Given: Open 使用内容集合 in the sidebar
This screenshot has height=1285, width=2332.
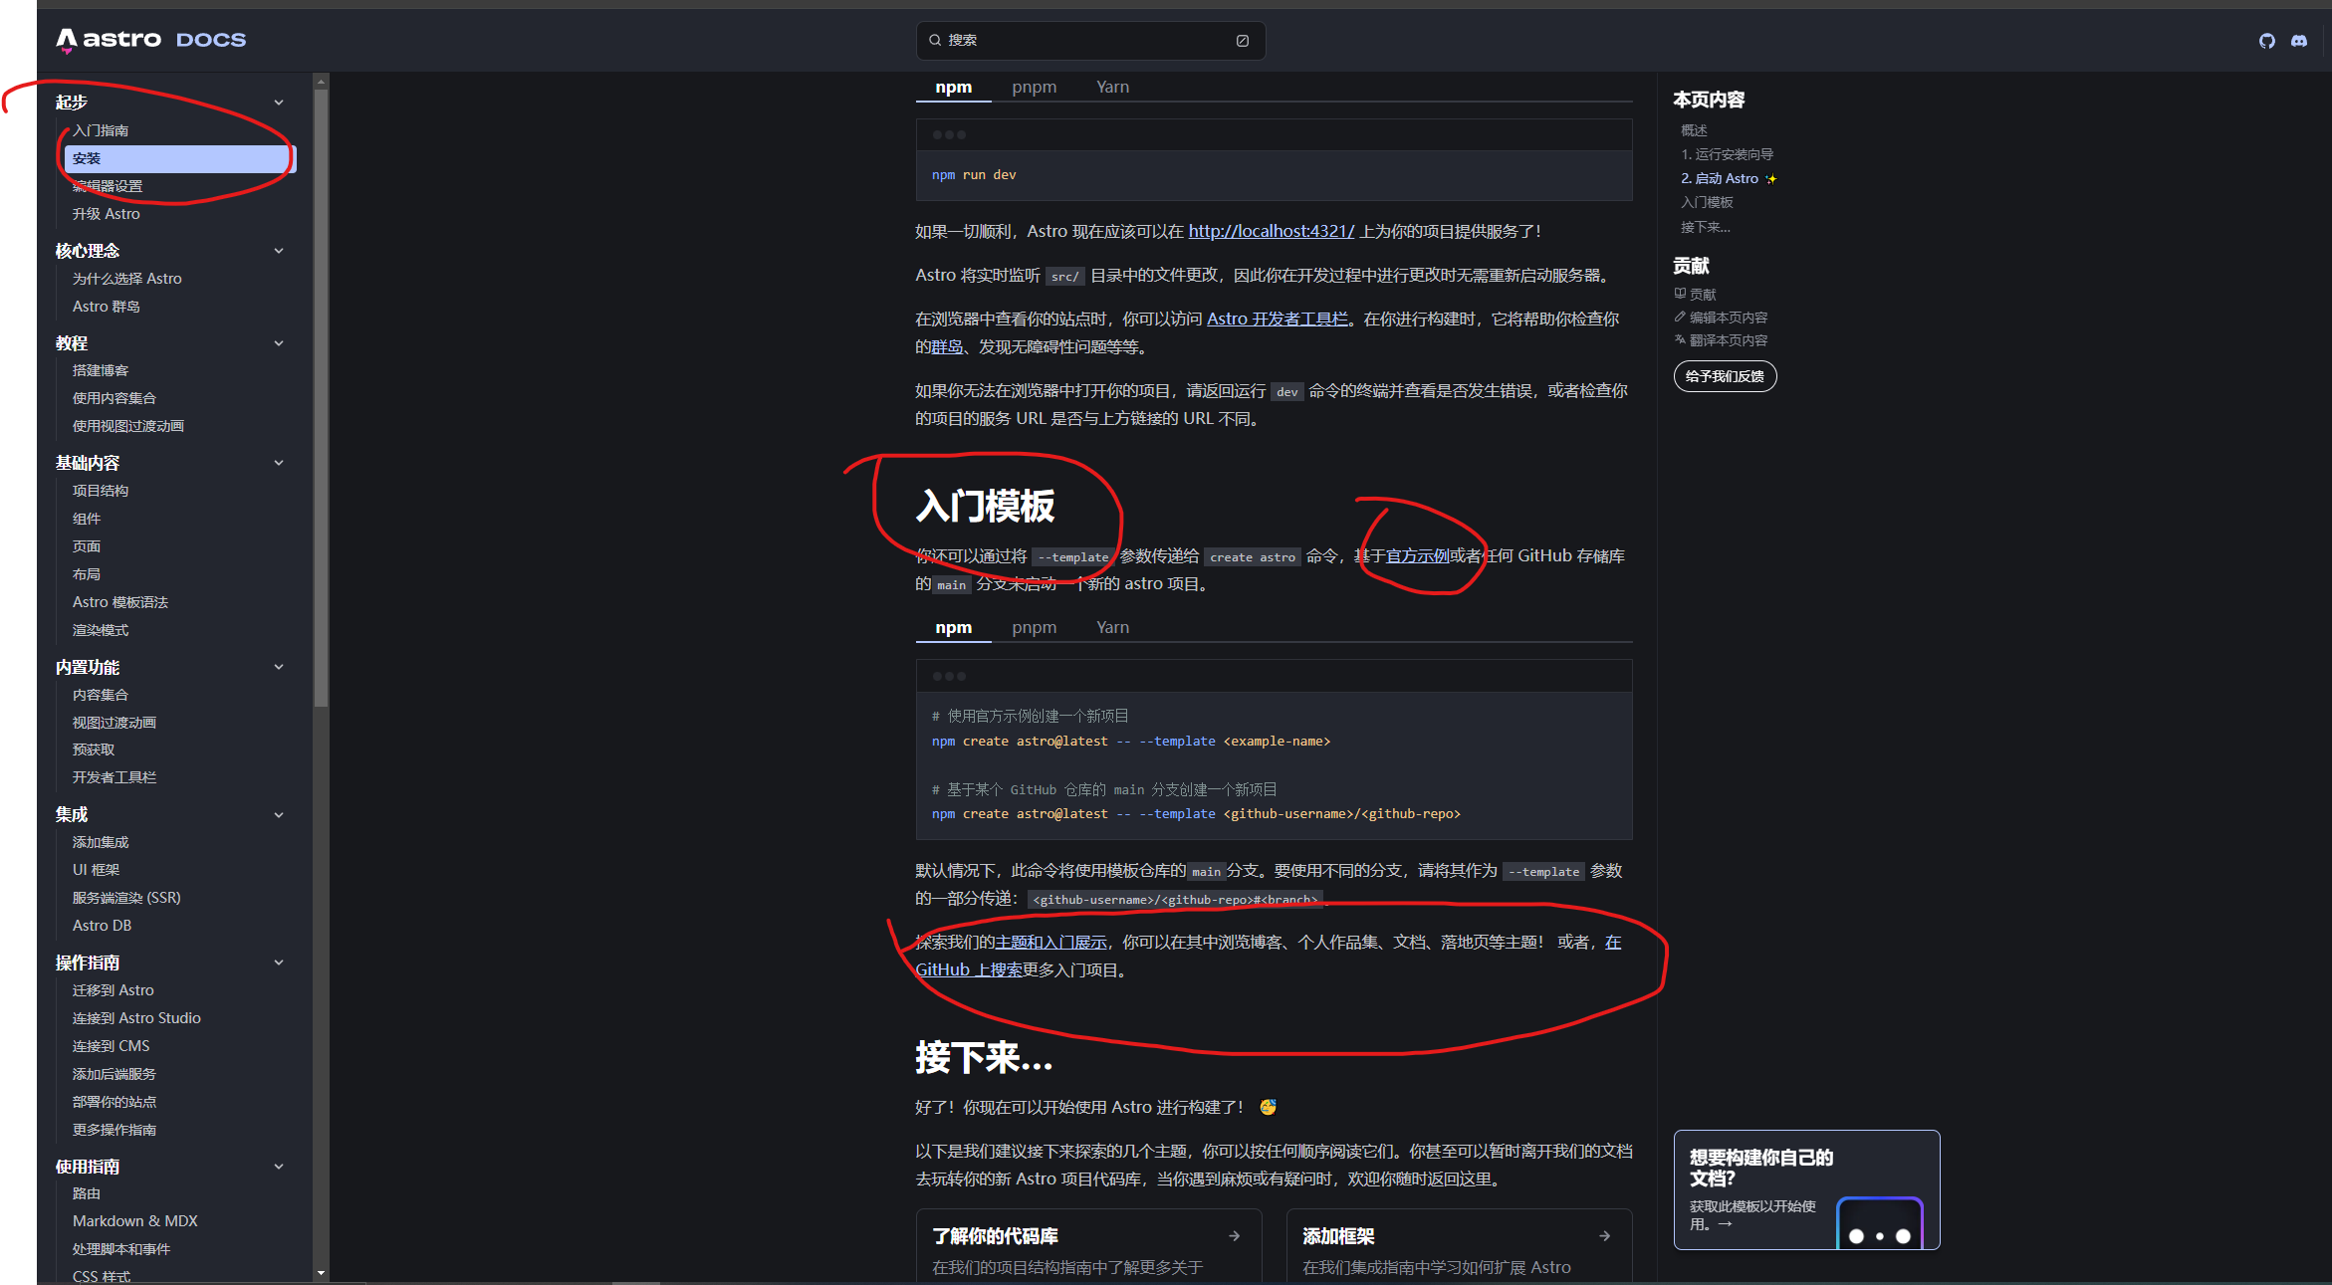Looking at the screenshot, I should 115,398.
